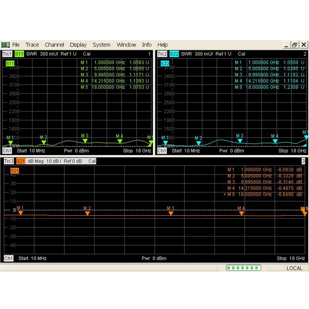Click S22 marker M5 reading 1.2309 U
This screenshot has height=309, width=309.
[294, 87]
